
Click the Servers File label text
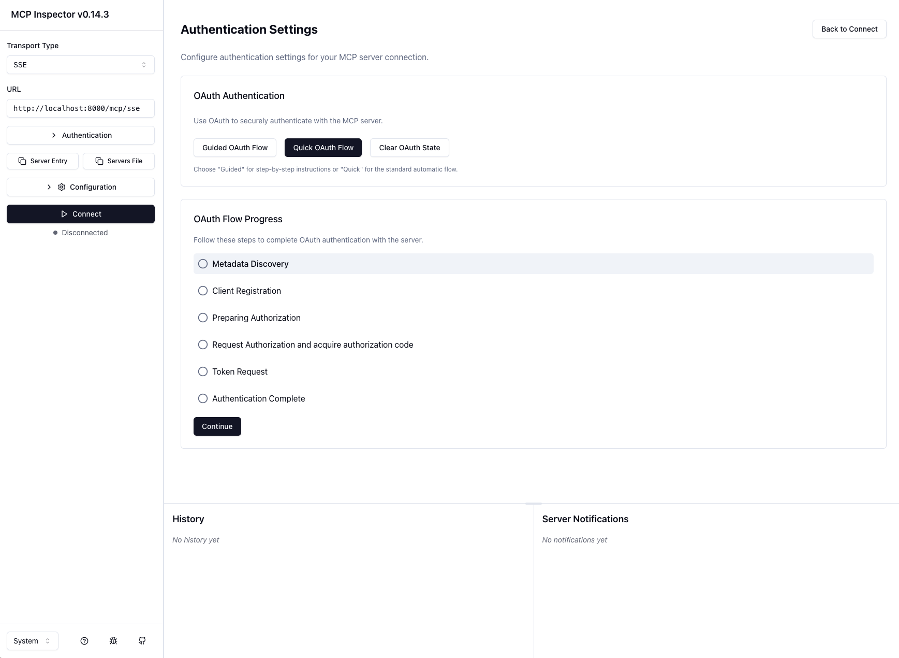click(125, 161)
